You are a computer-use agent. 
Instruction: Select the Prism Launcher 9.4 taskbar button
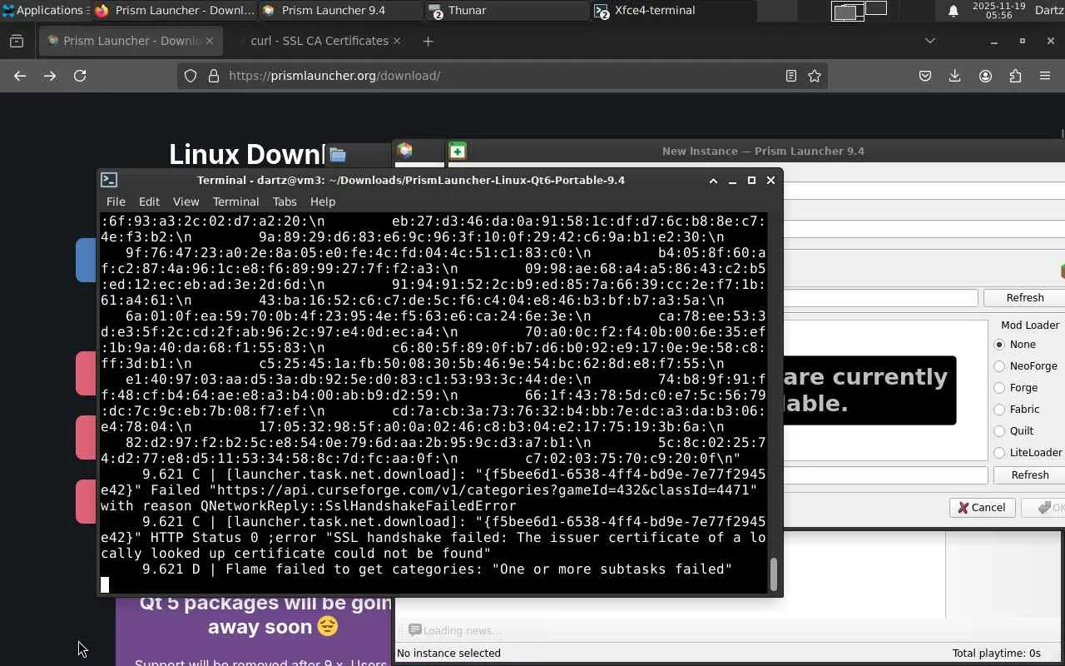click(341, 10)
